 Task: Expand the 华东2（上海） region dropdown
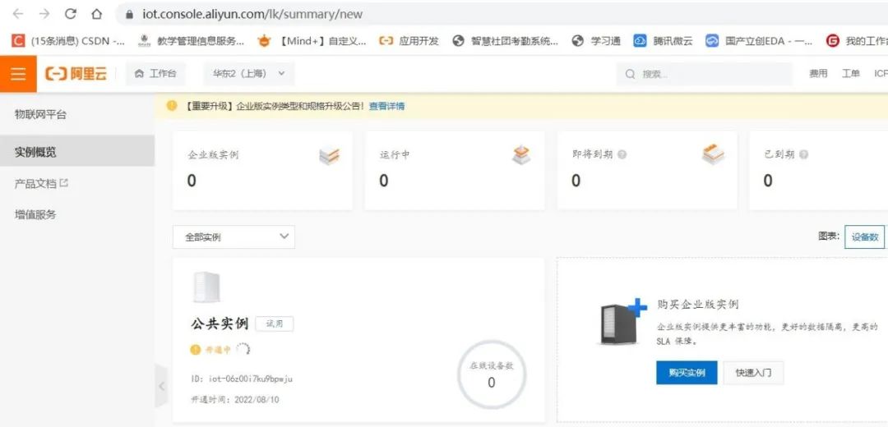(x=249, y=74)
